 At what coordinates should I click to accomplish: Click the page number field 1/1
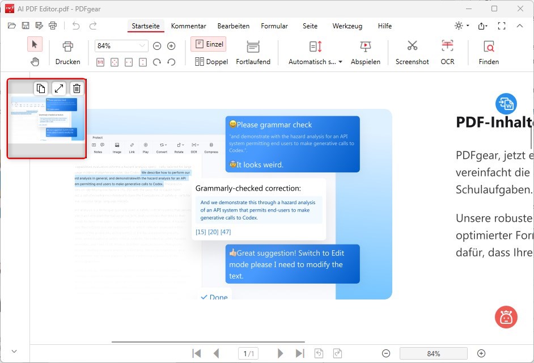tap(248, 353)
